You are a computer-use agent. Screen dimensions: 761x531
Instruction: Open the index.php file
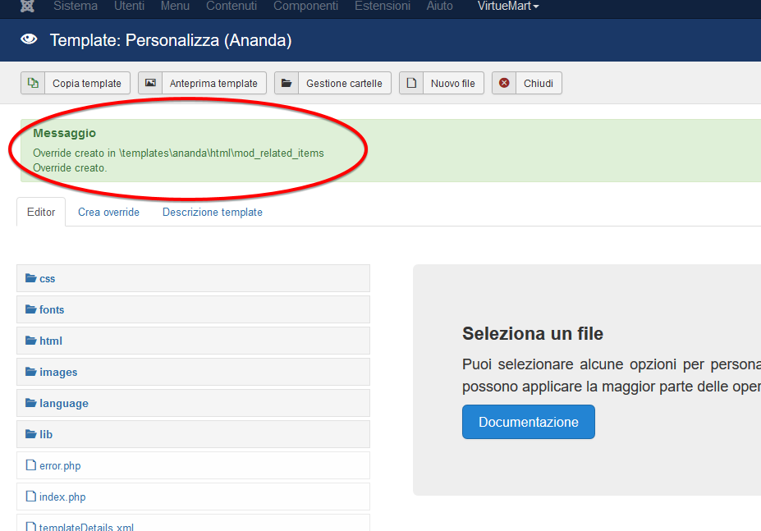tap(193, 497)
